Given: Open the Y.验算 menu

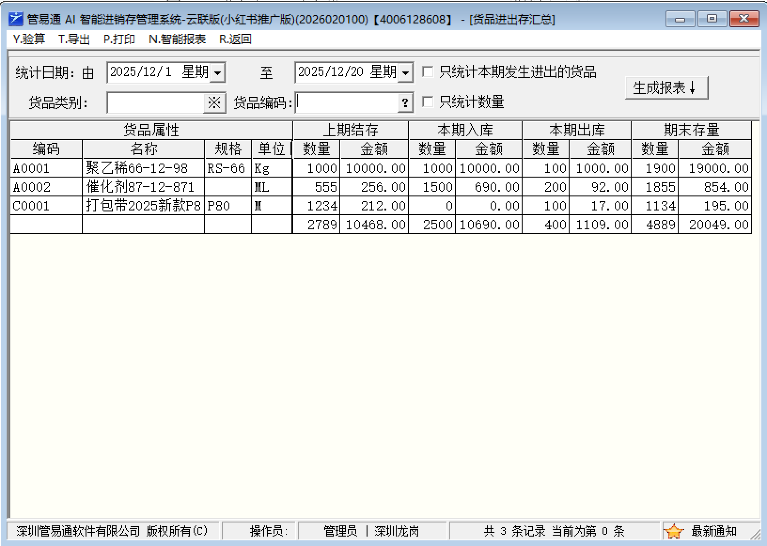Looking at the screenshot, I should click(29, 39).
